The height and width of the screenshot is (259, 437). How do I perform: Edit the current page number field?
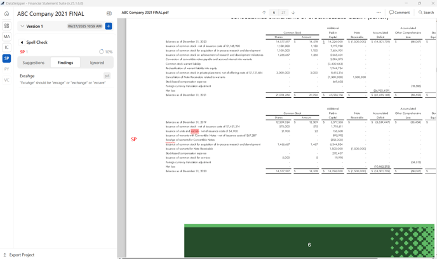click(x=274, y=13)
